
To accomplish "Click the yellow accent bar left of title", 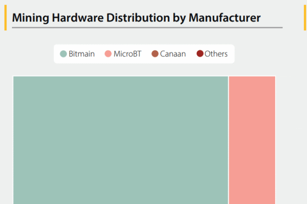I will 5,18.
